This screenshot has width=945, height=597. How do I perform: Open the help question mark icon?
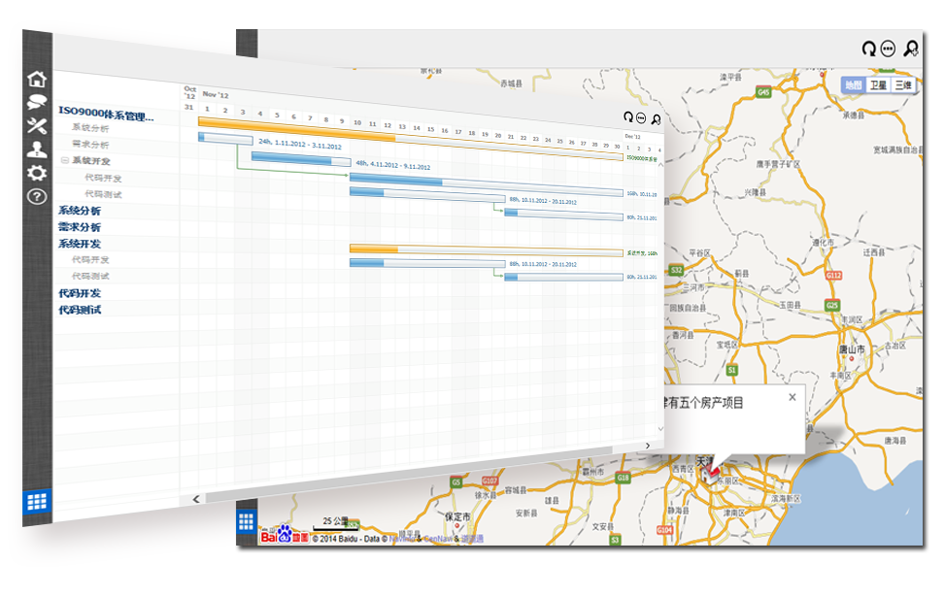(x=37, y=196)
